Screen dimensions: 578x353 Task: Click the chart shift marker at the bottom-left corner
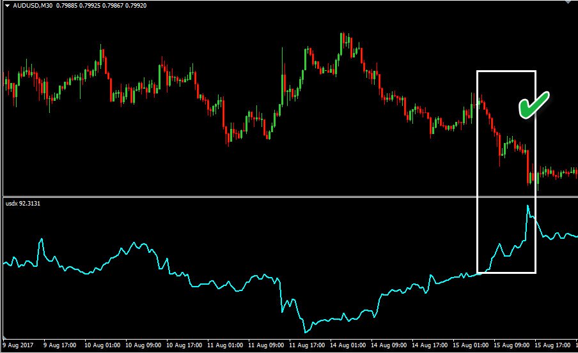coord(4,338)
